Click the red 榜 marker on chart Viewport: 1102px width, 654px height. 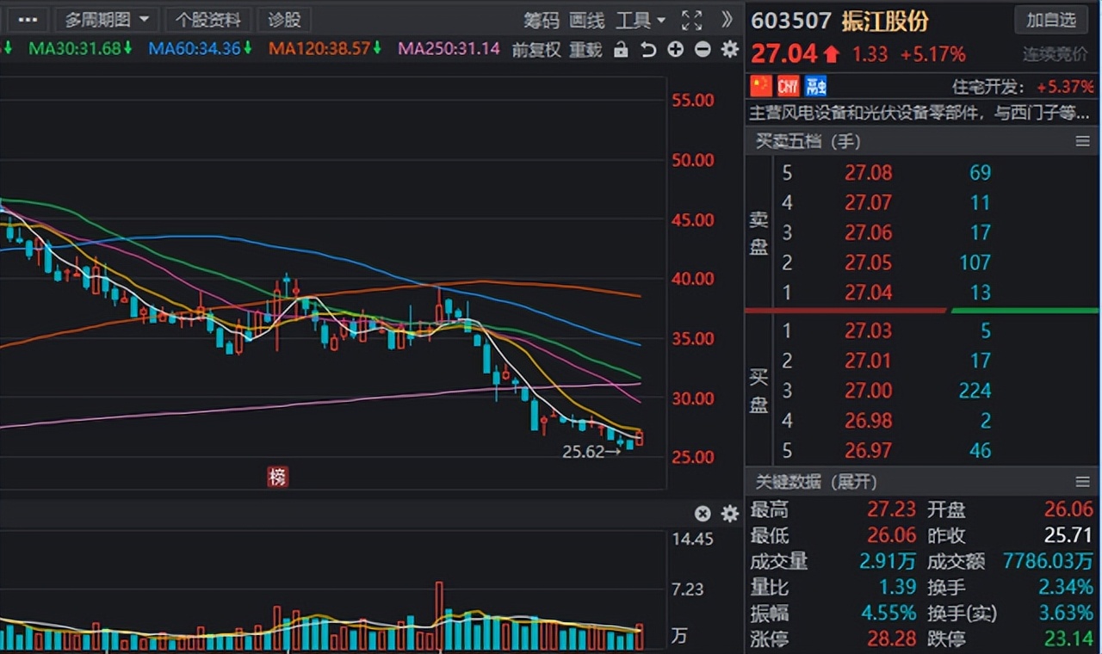click(x=277, y=477)
